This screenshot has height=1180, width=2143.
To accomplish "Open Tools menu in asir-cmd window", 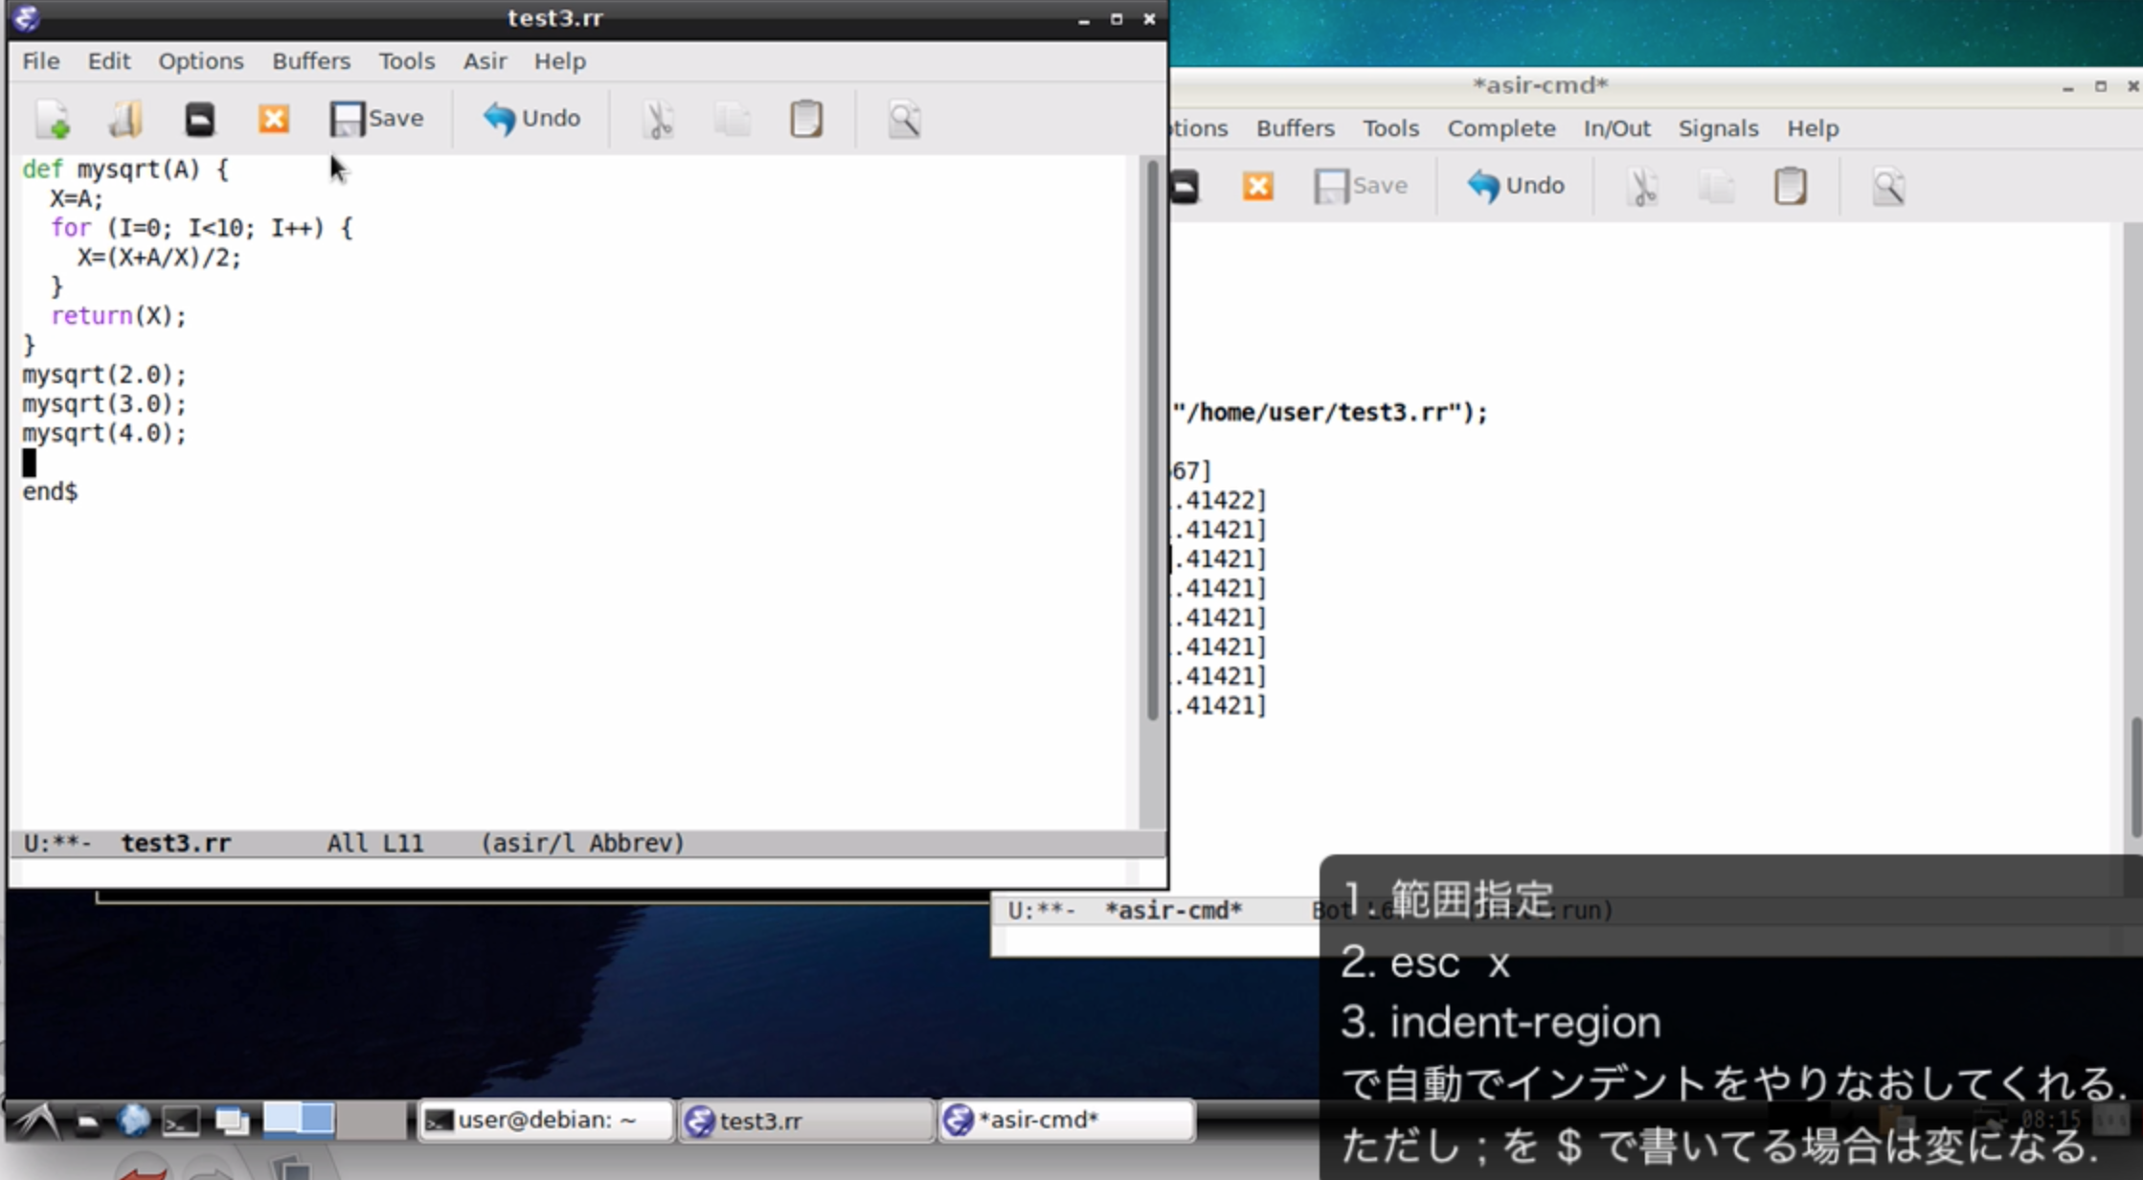I will 1390,128.
